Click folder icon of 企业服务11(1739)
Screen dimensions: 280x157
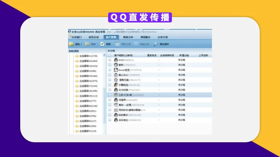click(77, 56)
